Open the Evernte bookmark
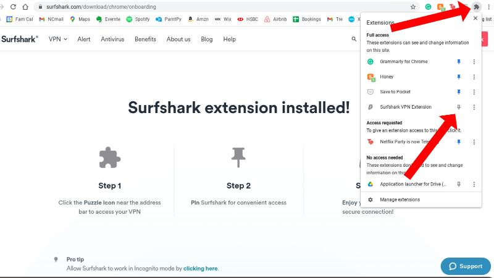 pyautogui.click(x=108, y=19)
